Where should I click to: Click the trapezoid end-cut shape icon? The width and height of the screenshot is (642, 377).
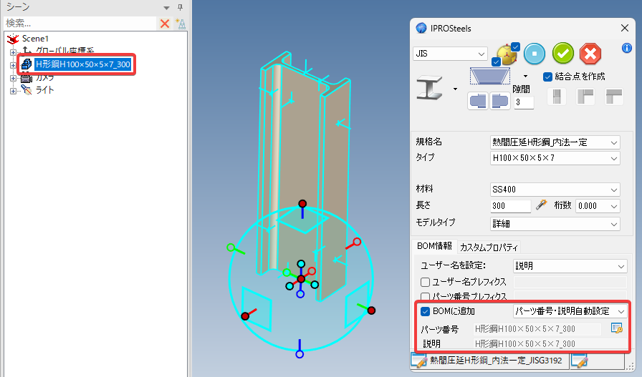click(x=489, y=76)
